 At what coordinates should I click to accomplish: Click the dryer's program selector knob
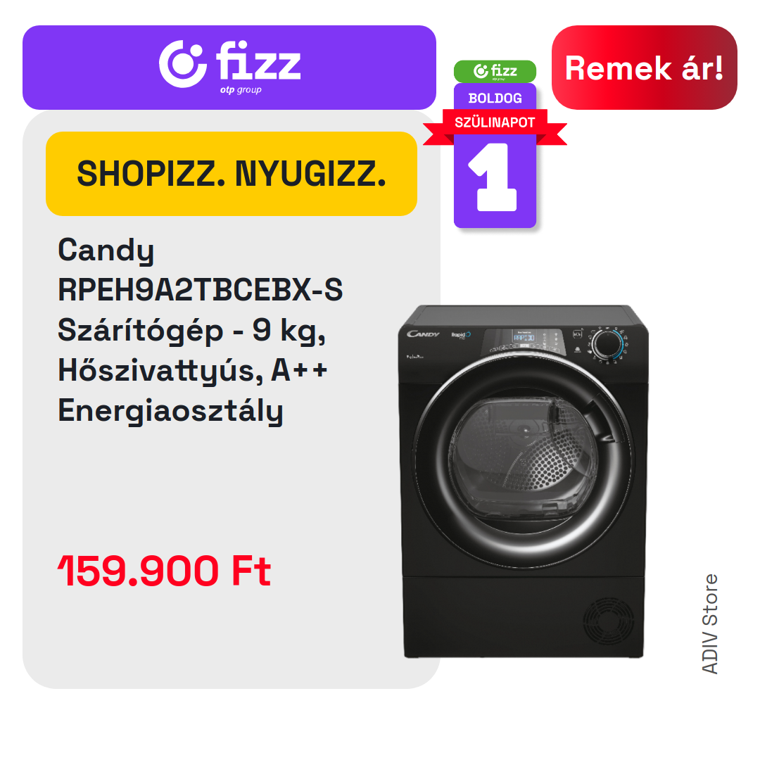click(x=608, y=343)
